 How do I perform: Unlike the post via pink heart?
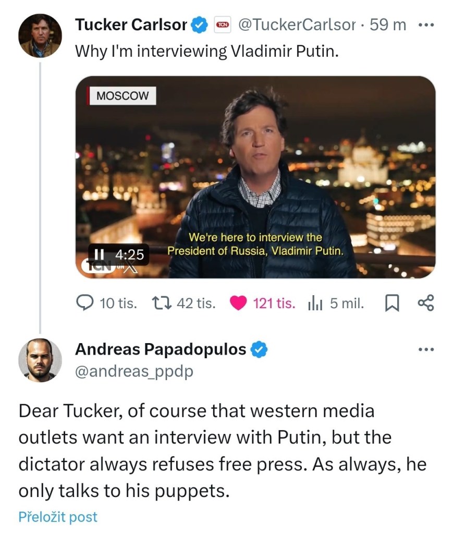point(238,303)
